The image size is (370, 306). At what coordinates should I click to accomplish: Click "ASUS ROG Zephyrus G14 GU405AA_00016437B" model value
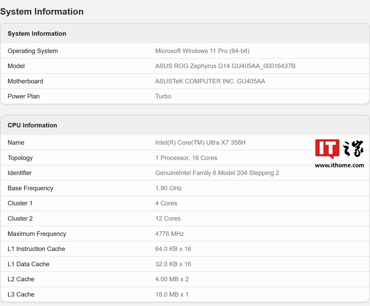(x=225, y=66)
